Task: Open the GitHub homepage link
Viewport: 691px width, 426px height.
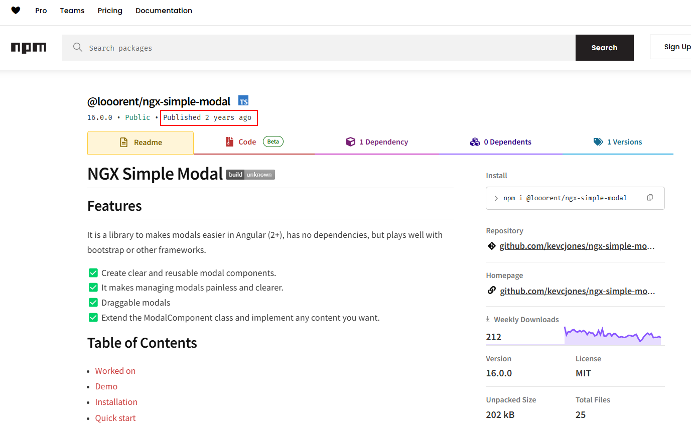Action: 577,291
